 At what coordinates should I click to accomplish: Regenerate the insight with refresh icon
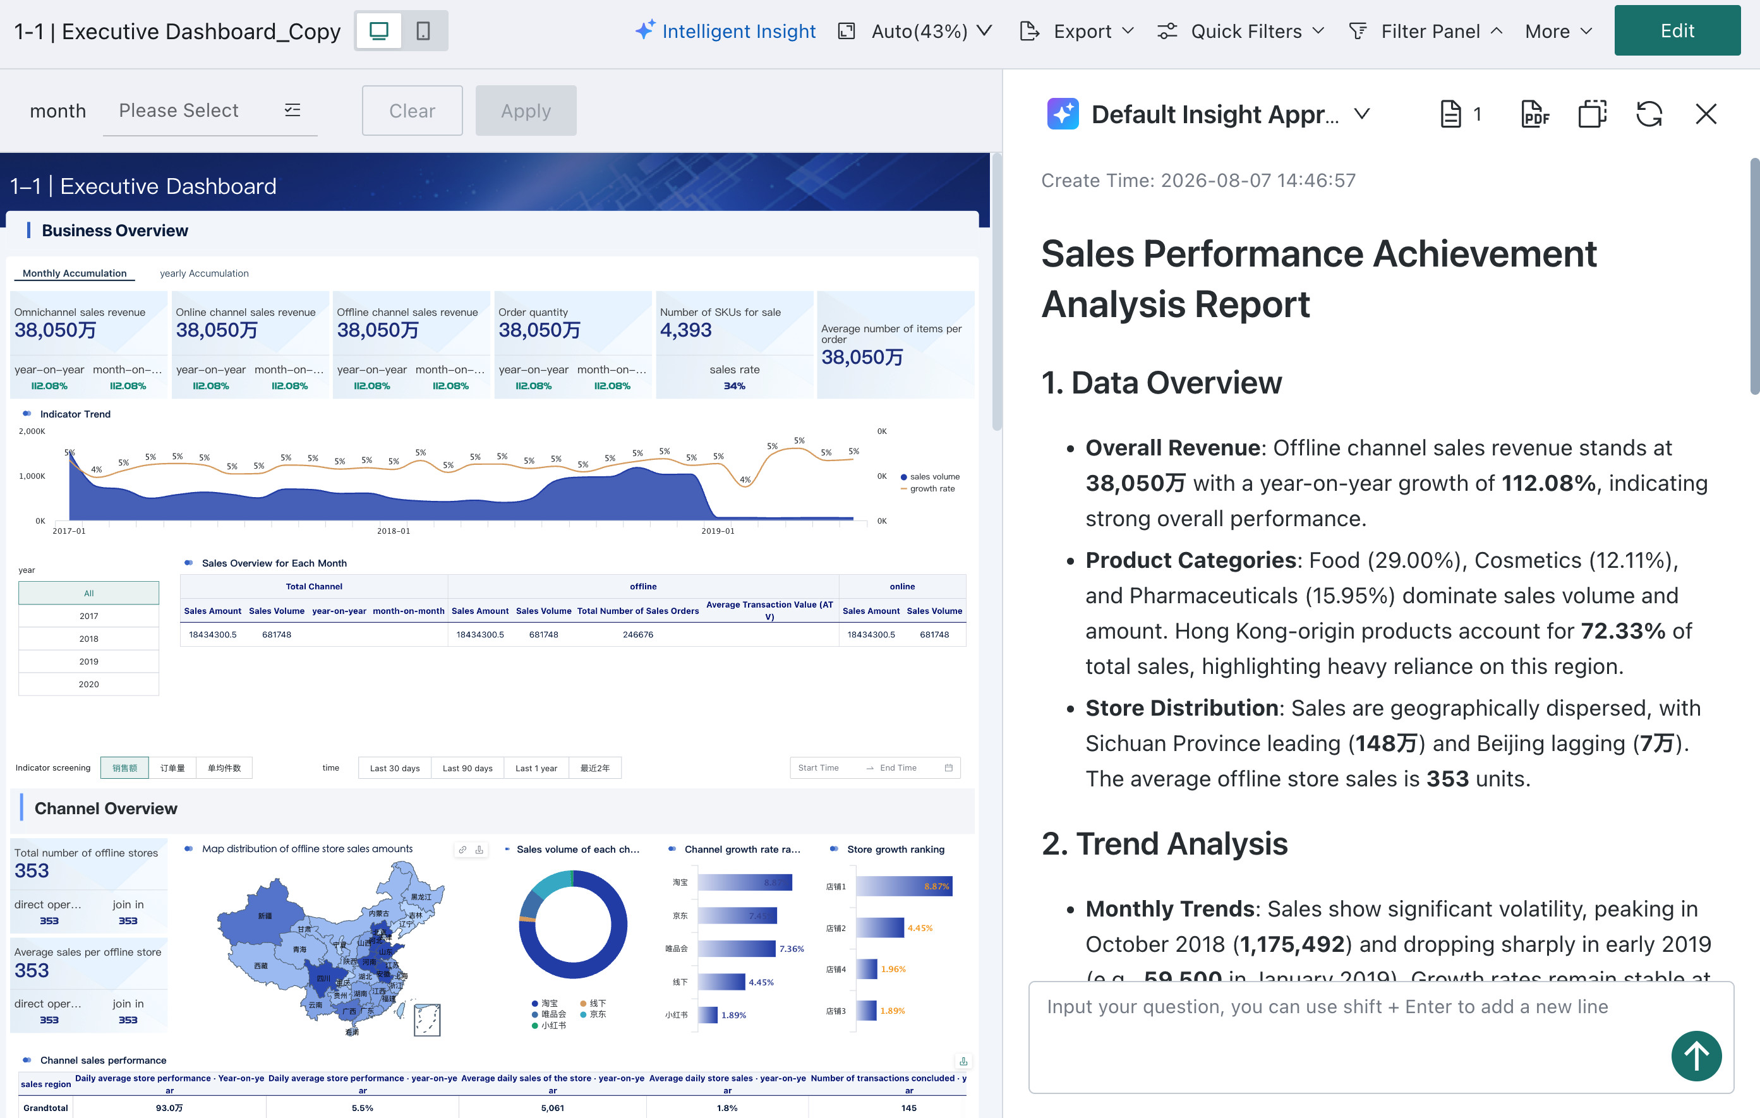coord(1649,114)
